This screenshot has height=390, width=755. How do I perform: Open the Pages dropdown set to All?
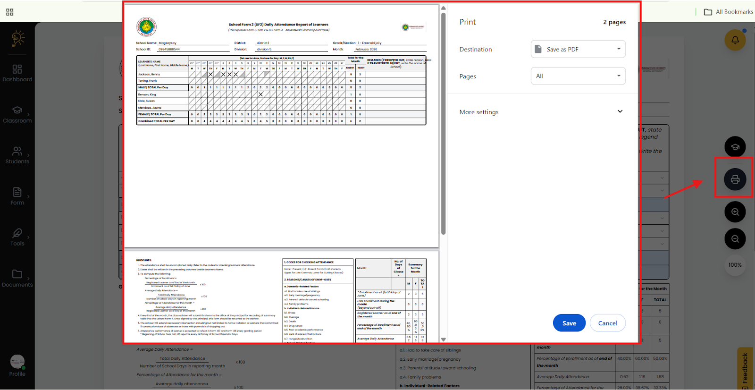point(578,76)
